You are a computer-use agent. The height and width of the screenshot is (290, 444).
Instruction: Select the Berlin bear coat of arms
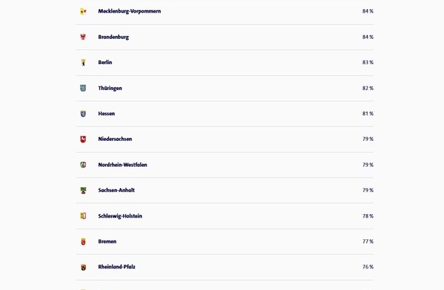coord(83,63)
